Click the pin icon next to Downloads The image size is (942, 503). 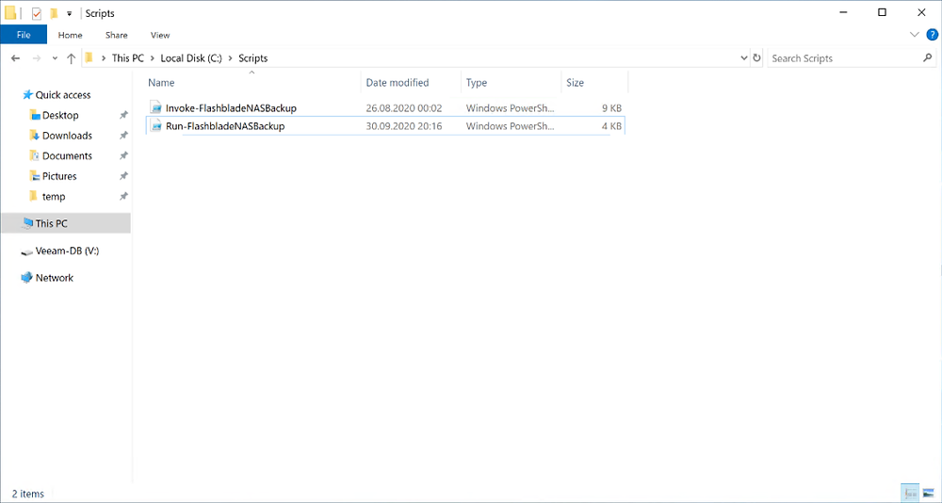pyautogui.click(x=123, y=136)
